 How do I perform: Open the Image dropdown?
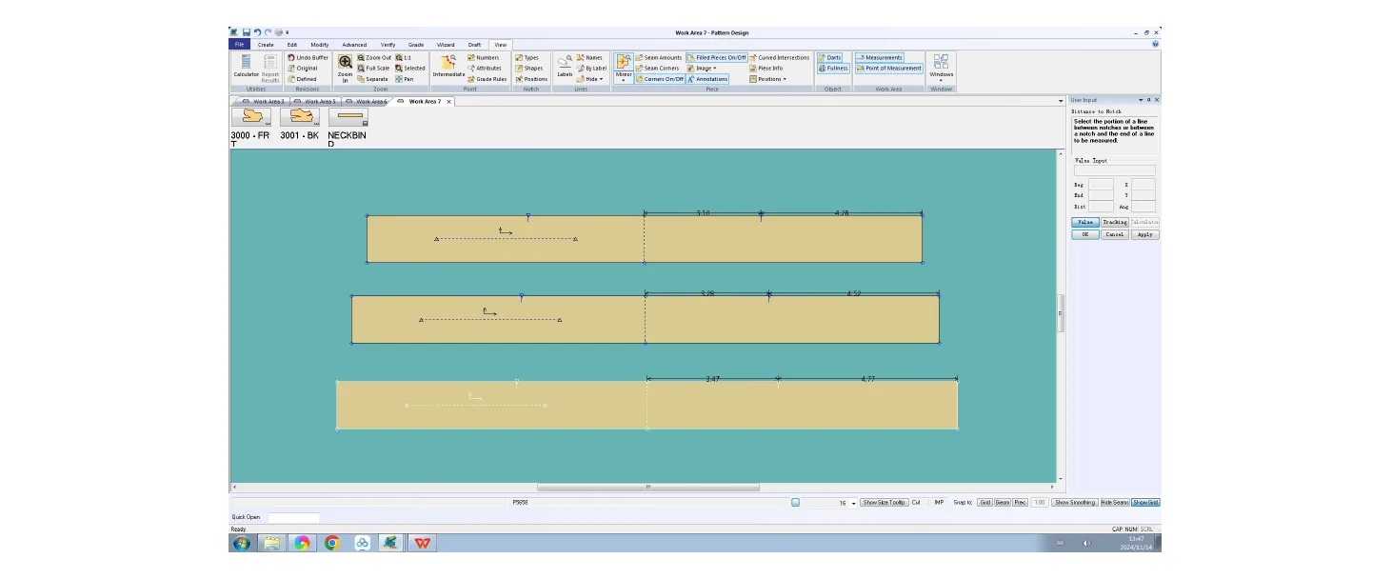coord(703,69)
